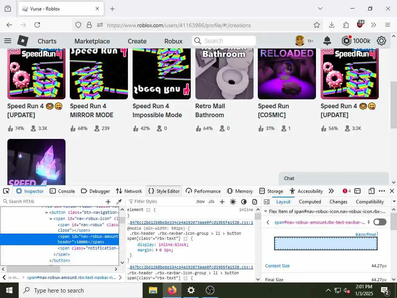This screenshot has width=397, height=298.
Task: Expand margin shorthand property arrow
Action: click(x=157, y=250)
